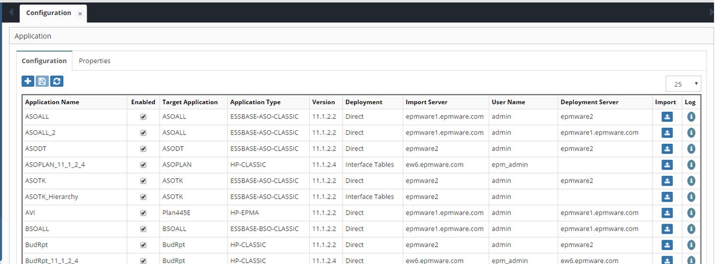Click the HP-EPMA application type cell
The height and width of the screenshot is (264, 715).
tap(268, 213)
